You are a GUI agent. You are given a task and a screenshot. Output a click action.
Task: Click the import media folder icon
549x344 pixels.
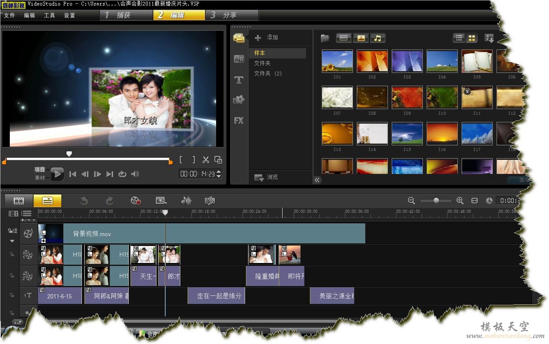[x=325, y=38]
